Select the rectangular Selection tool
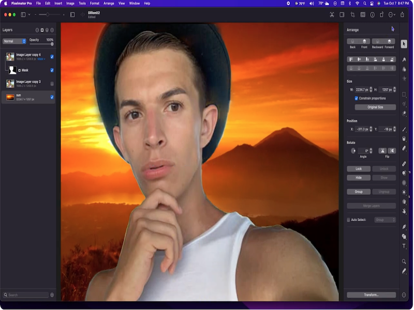414x310 pixels. (x=404, y=95)
